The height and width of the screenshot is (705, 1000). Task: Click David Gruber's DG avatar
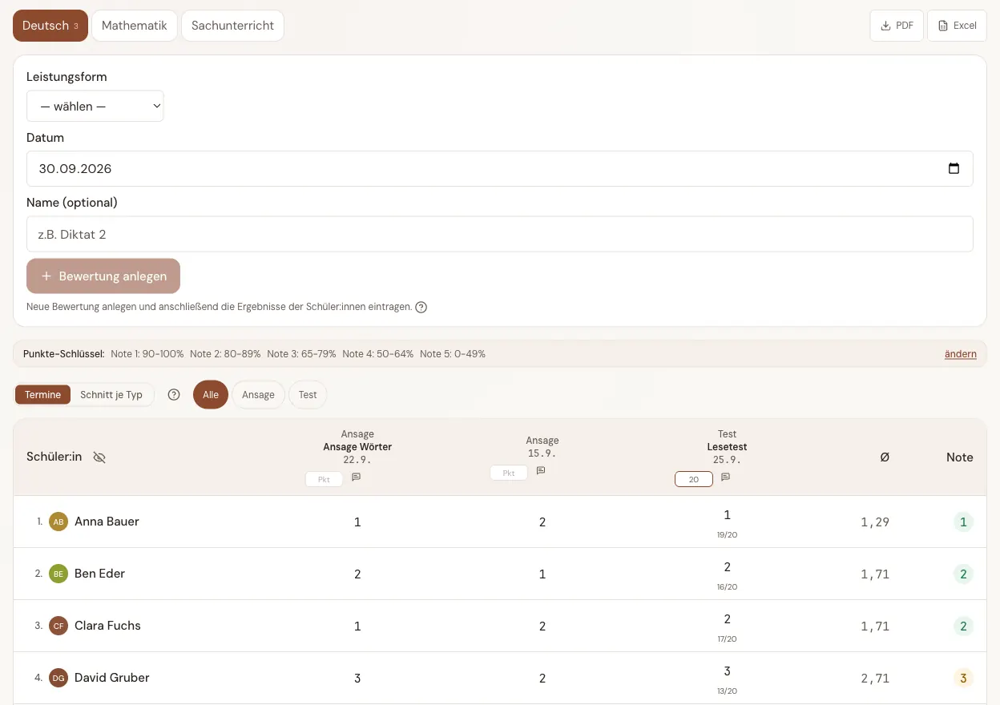coord(58,678)
